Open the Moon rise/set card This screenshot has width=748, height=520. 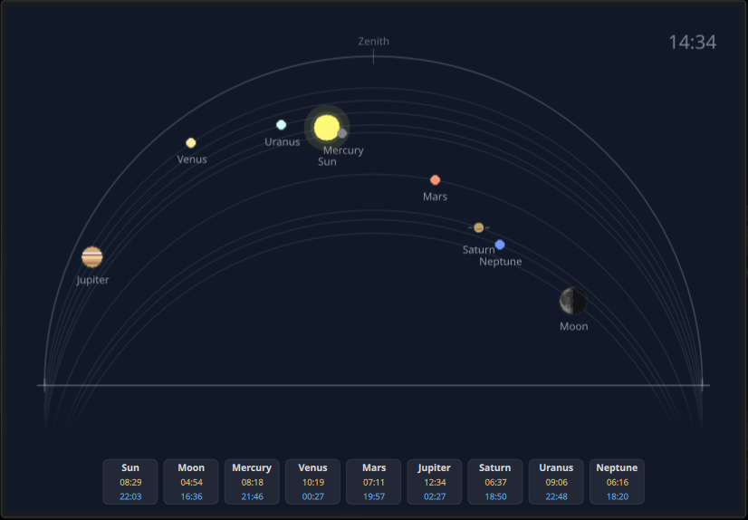coord(191,482)
